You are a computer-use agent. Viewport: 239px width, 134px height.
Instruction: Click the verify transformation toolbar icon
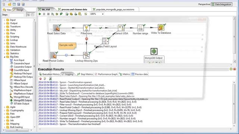tap(67, 14)
